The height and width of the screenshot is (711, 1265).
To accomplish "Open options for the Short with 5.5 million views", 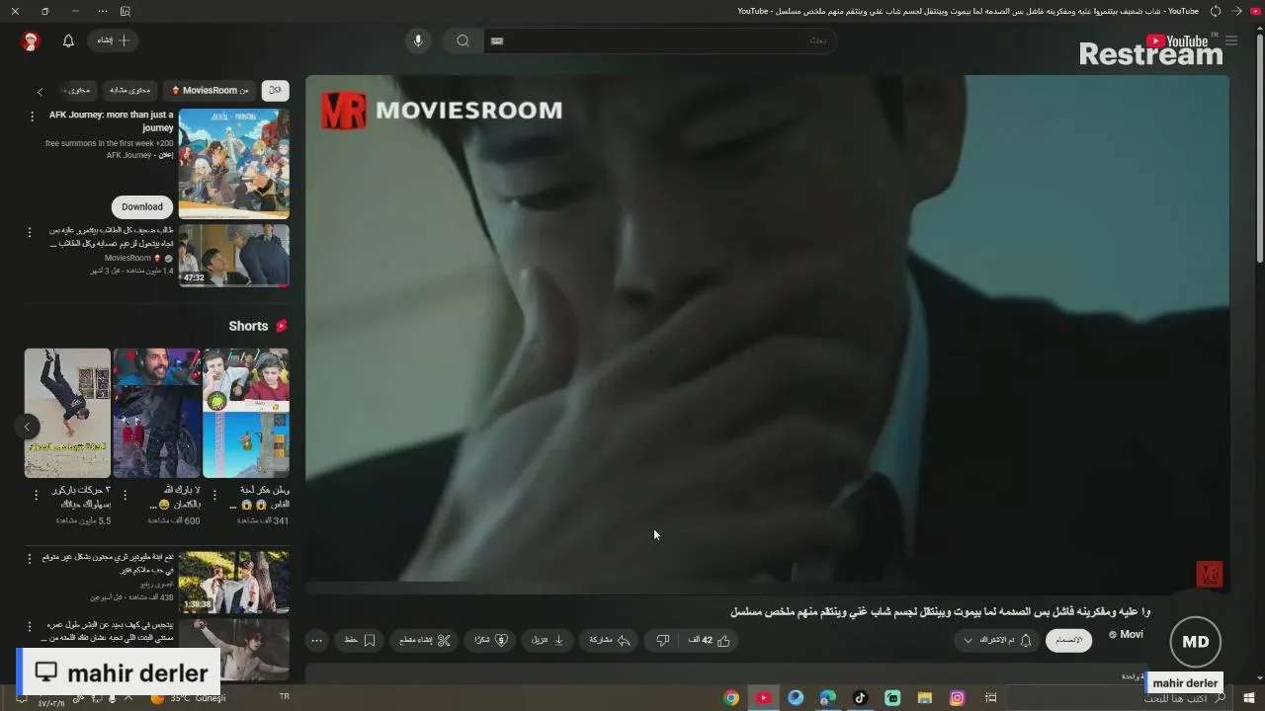I will pos(37,495).
